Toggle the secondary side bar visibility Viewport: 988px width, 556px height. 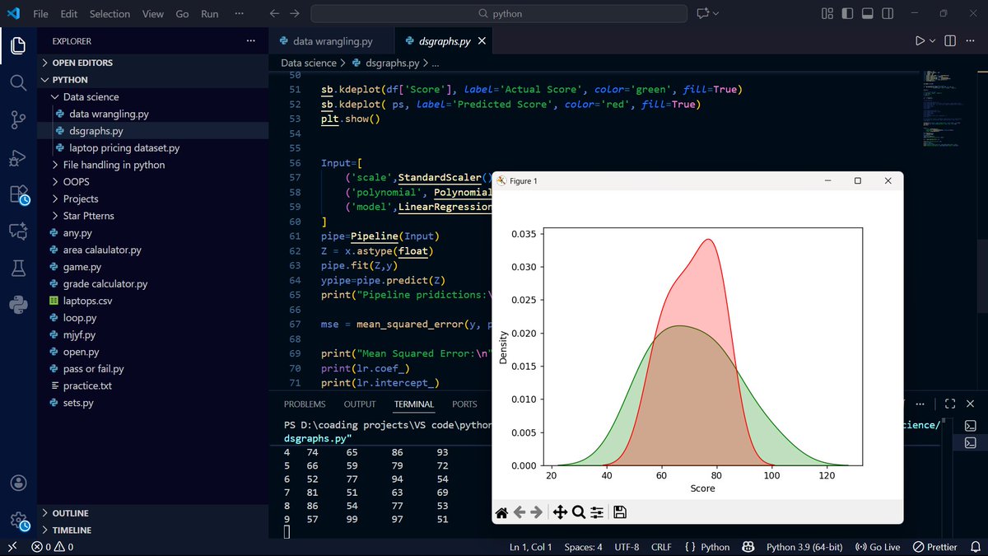(x=887, y=14)
